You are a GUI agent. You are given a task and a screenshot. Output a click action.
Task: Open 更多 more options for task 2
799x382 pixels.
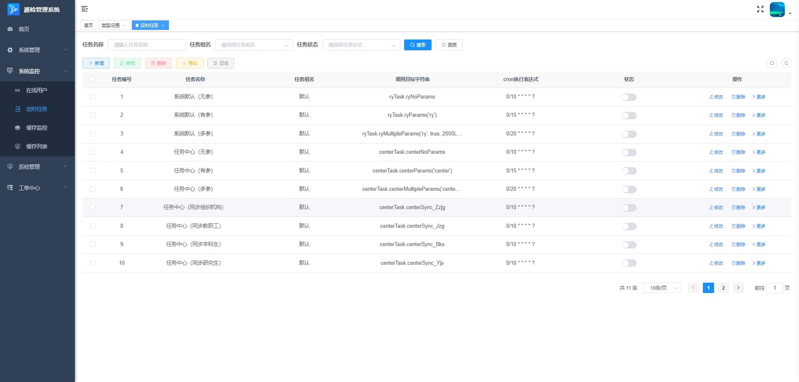759,115
